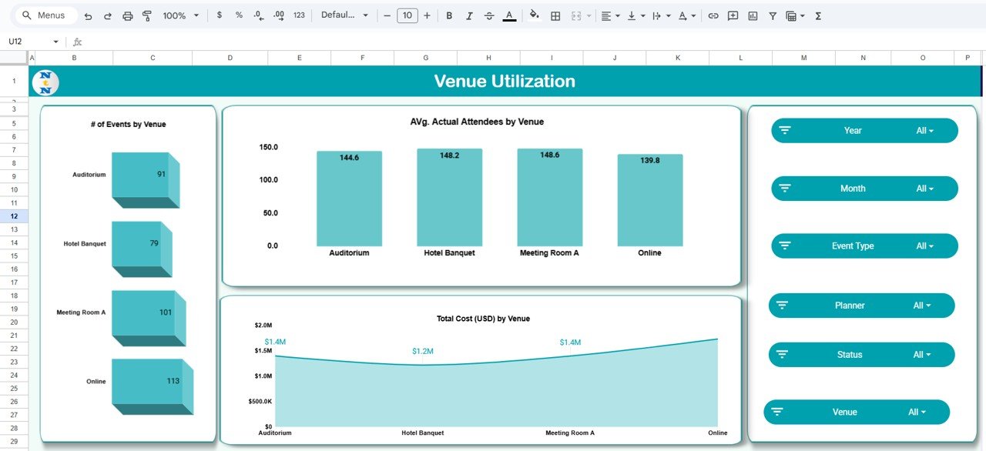Image resolution: width=986 pixels, height=451 pixels.
Task: Toggle strikethrough formatting
Action: 489,15
